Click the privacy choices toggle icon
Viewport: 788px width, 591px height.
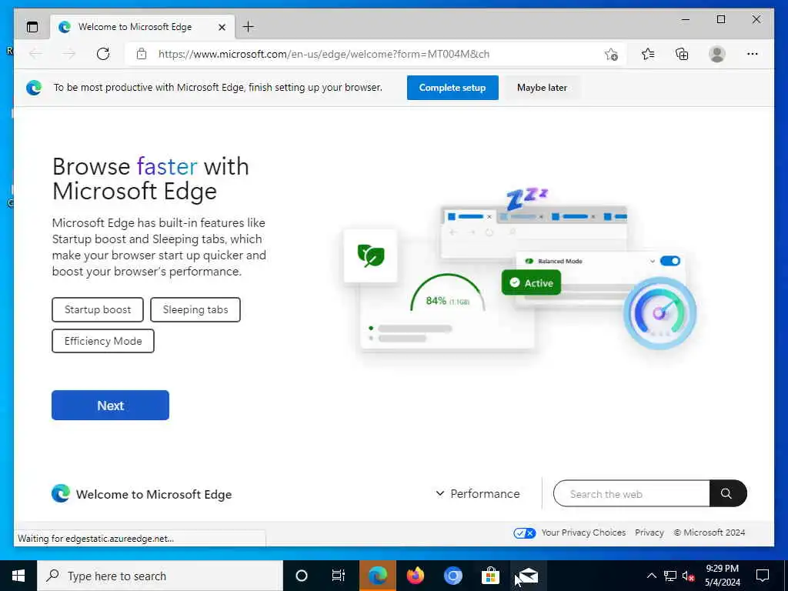pos(525,533)
